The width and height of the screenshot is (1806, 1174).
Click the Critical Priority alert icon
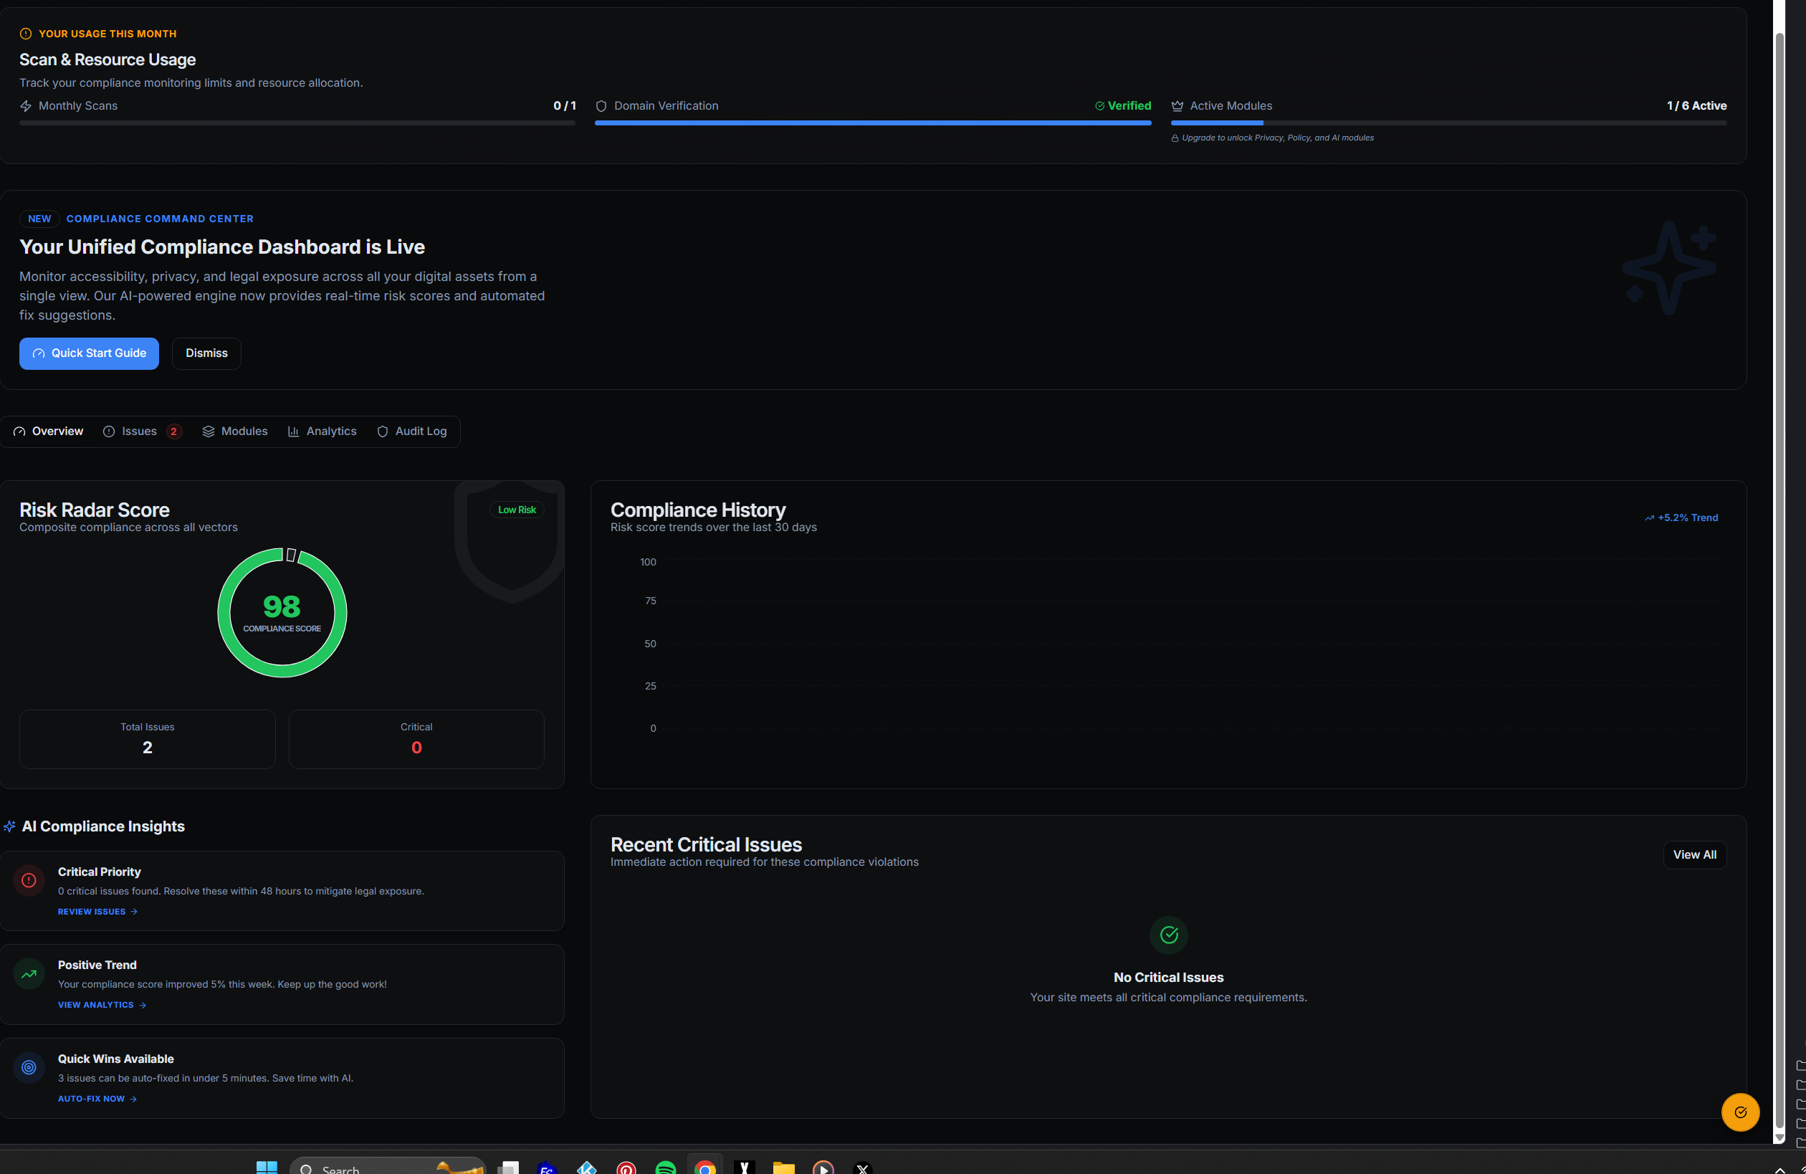[29, 880]
